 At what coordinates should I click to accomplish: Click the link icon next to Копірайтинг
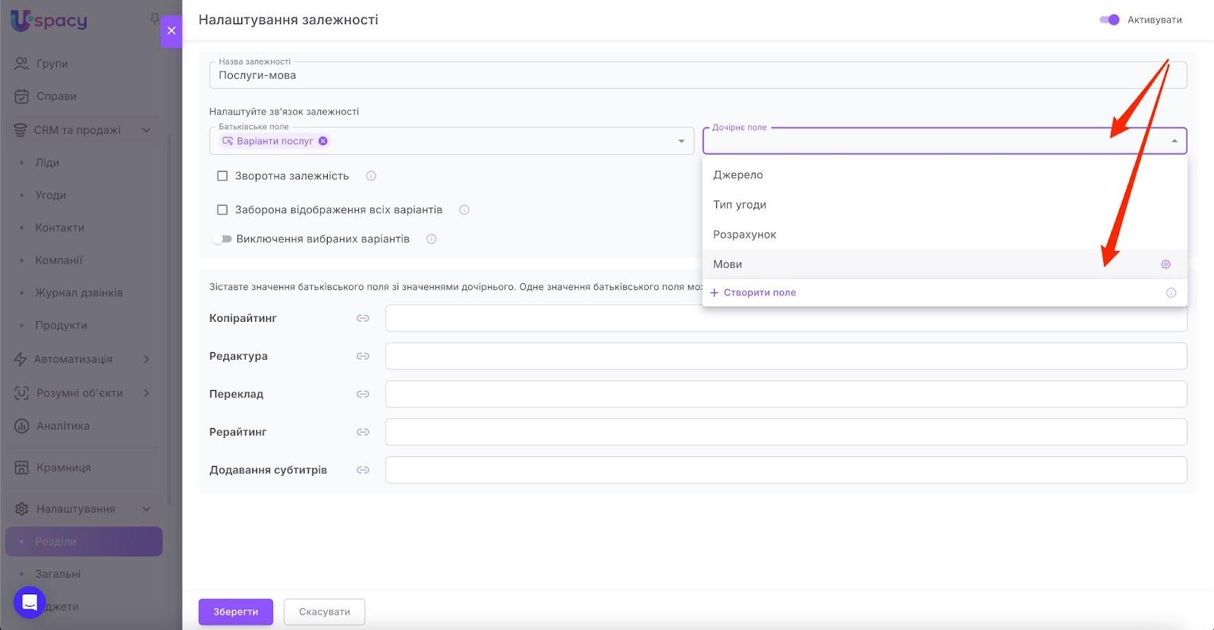[363, 318]
